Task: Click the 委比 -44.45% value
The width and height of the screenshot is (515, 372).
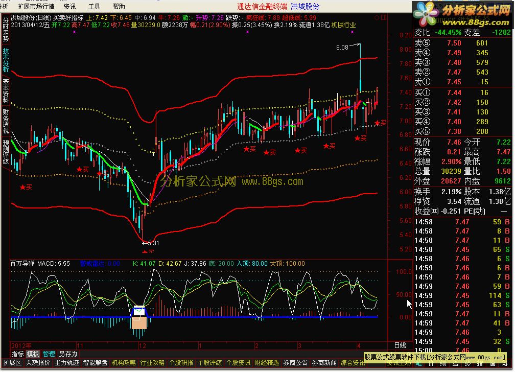Action: click(x=448, y=33)
